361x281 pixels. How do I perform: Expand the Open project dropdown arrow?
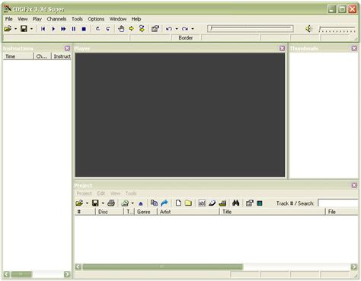coord(87,203)
